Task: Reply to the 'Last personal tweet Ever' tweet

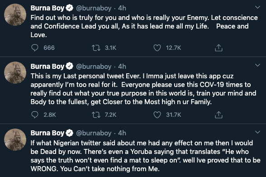Action: (x=35, y=115)
